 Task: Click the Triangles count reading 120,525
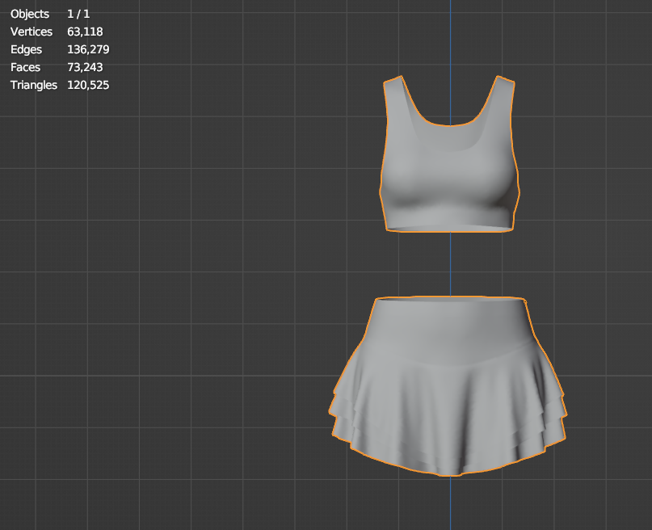point(88,85)
